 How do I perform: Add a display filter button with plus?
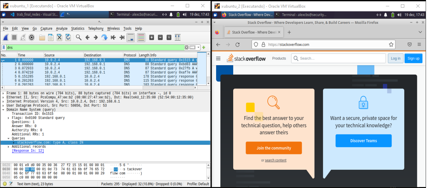tap(203, 48)
